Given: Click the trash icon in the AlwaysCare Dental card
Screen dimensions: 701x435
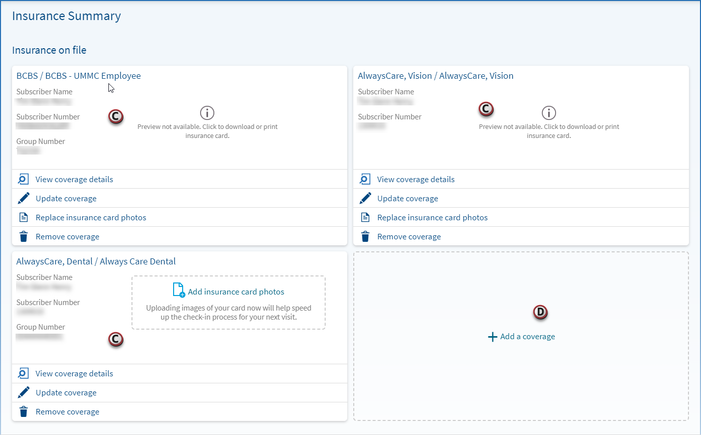Looking at the screenshot, I should pos(24,411).
